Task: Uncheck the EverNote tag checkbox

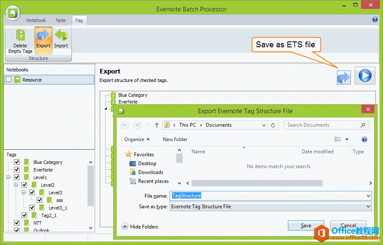Action: tap(16, 169)
